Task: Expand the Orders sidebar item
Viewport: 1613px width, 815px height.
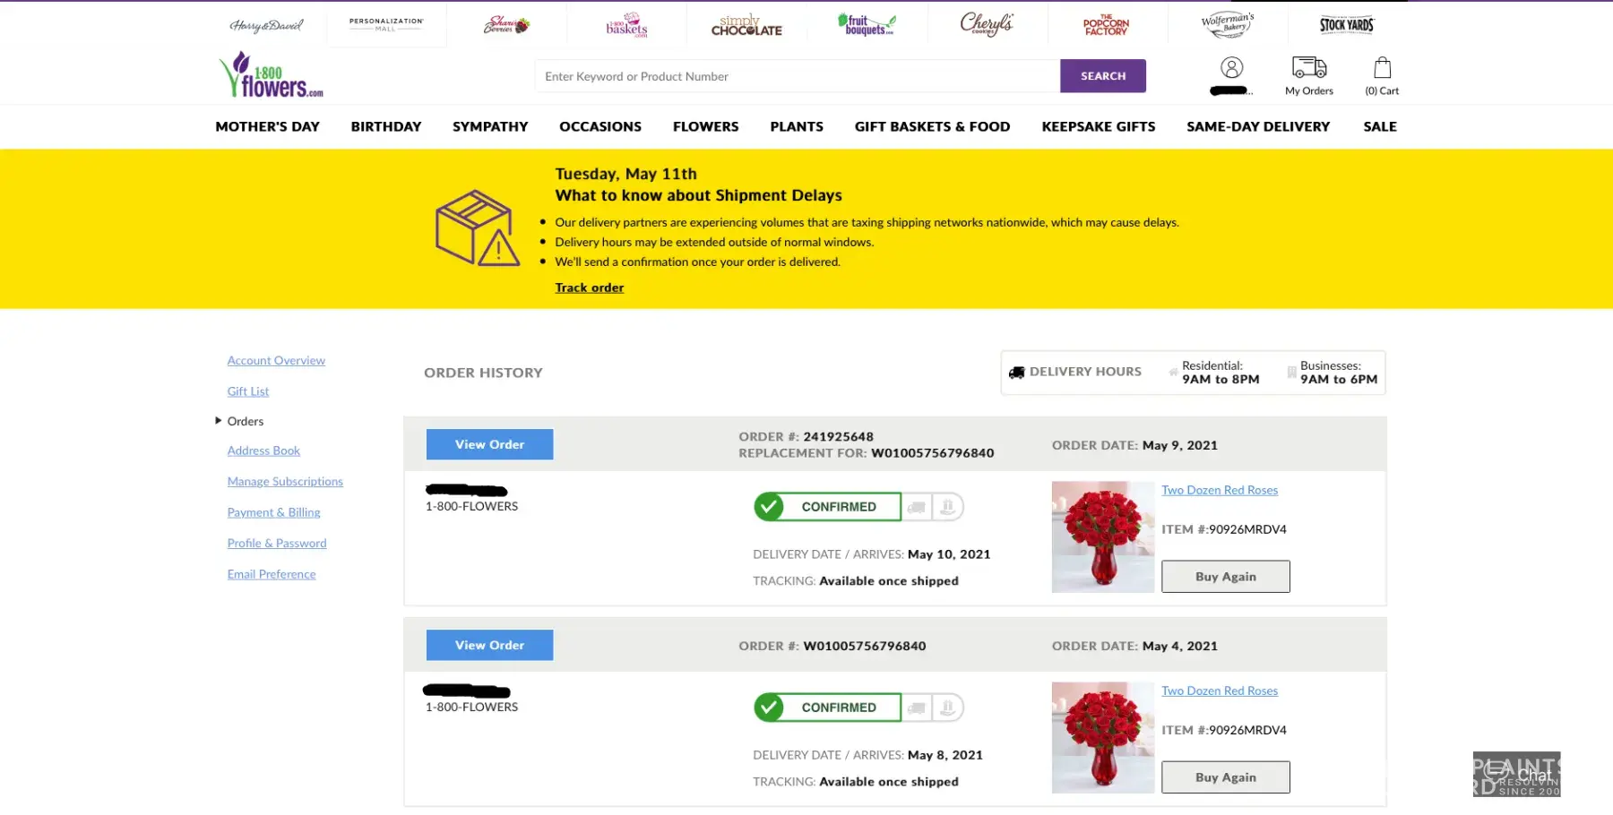Action: click(x=245, y=421)
